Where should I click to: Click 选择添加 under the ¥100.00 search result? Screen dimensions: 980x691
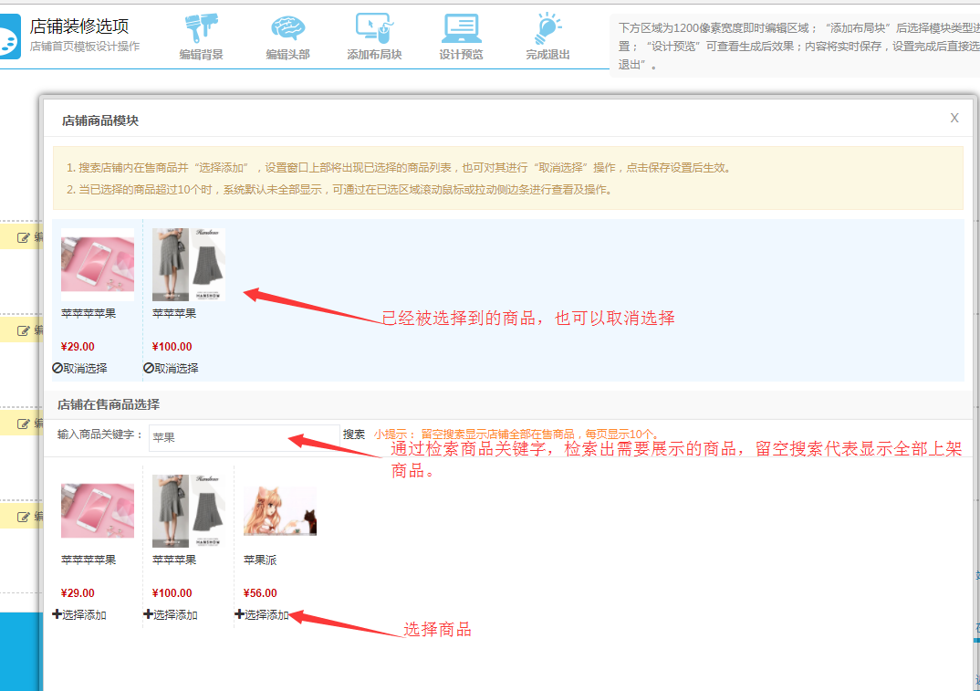(171, 615)
